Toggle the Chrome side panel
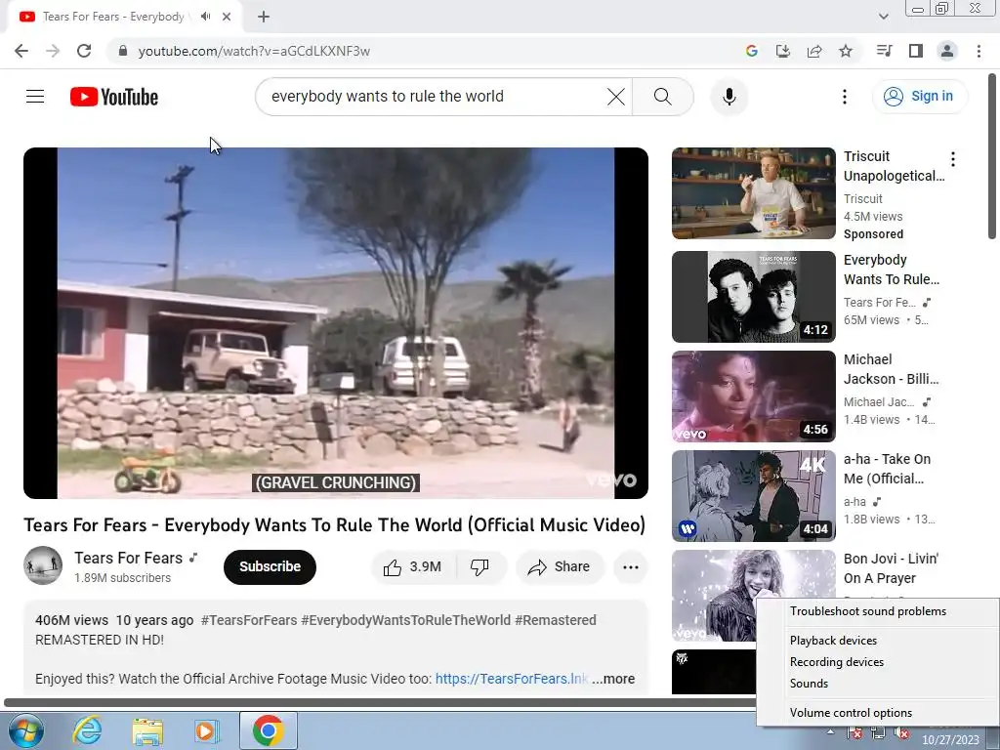 916,51
